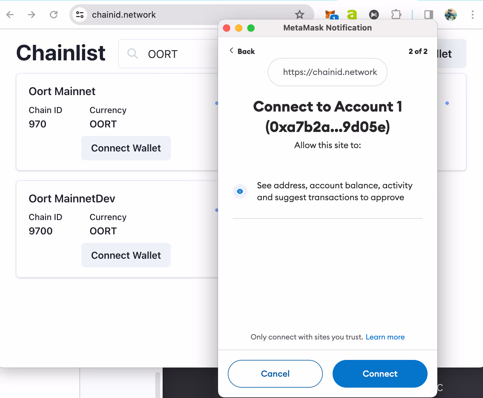Viewport: 483px width, 398px height.
Task: Open the Extensions puzzle piece menu
Action: pyautogui.click(x=396, y=14)
